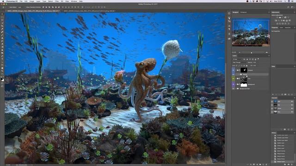Toggle visibility eye of the green-labeled Fish layer
The image size is (296, 166).
tap(233, 79)
